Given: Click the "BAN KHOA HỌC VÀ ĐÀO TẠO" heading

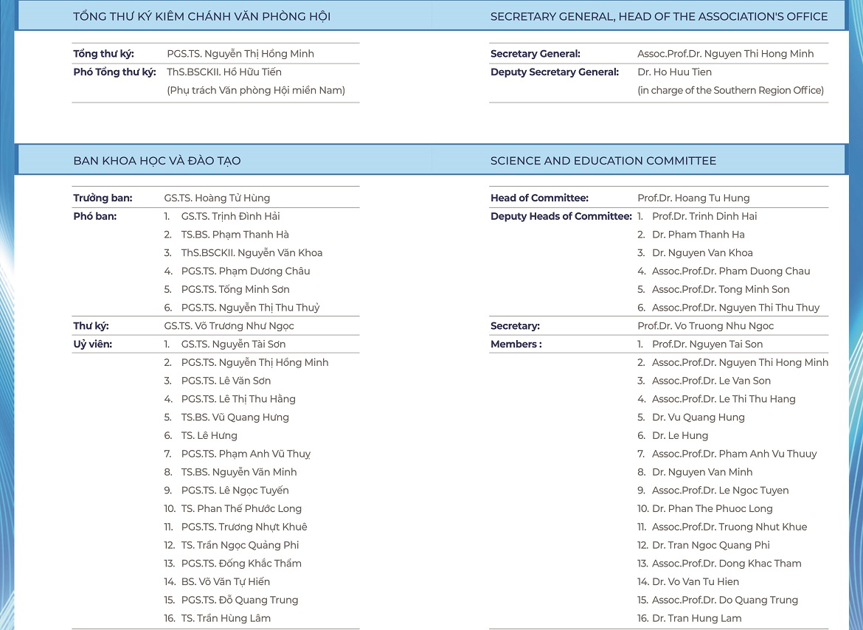Looking at the screenshot, I should click(156, 161).
